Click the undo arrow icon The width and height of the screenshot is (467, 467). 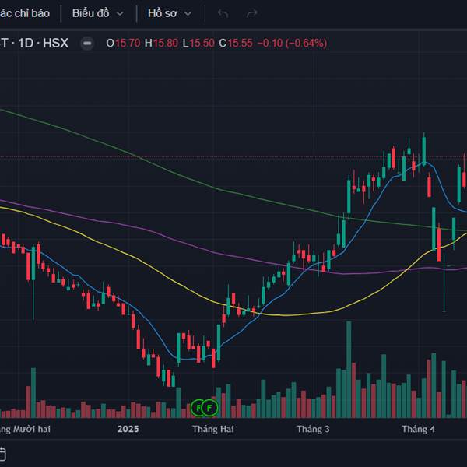click(223, 13)
